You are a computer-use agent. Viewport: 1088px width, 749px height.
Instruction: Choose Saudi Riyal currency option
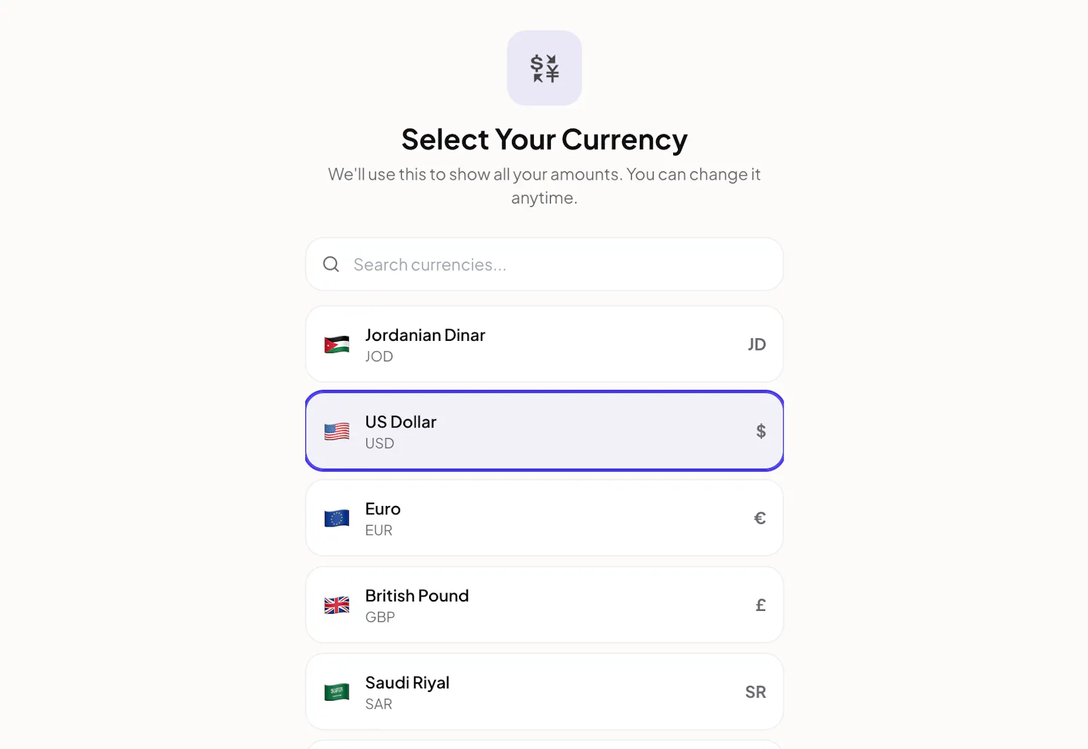pyautogui.click(x=545, y=692)
